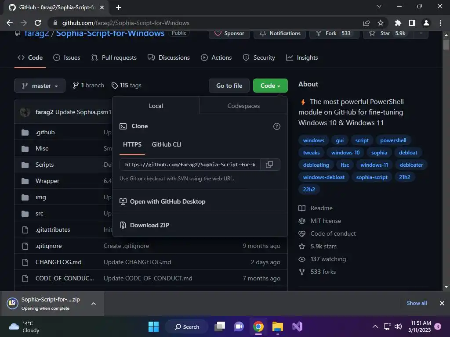Viewport: 450px width, 337px height.
Task: Open the Security tab
Action: pyautogui.click(x=258, y=57)
